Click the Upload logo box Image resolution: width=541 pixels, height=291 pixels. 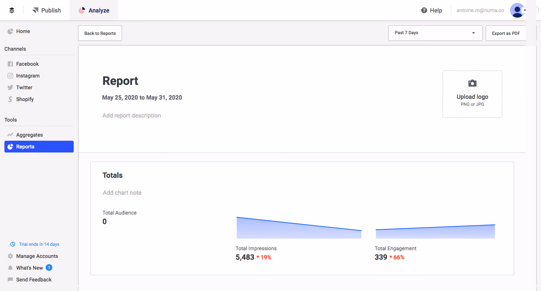coord(472,94)
